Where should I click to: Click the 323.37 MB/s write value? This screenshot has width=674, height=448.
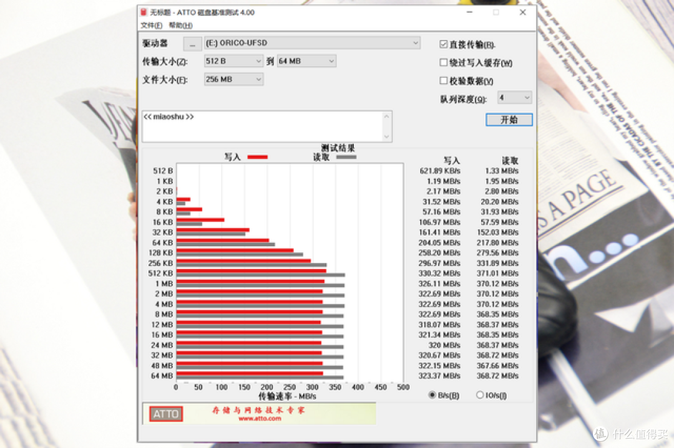[439, 376]
